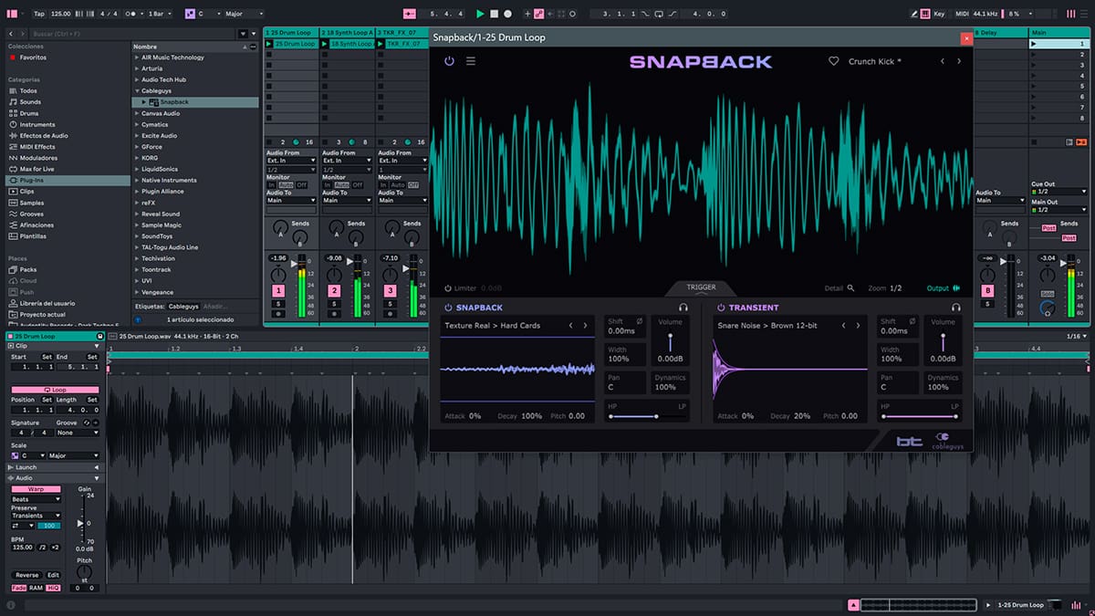1095x616 pixels.
Task: Solo track 3 with the S button
Action: pyautogui.click(x=391, y=303)
